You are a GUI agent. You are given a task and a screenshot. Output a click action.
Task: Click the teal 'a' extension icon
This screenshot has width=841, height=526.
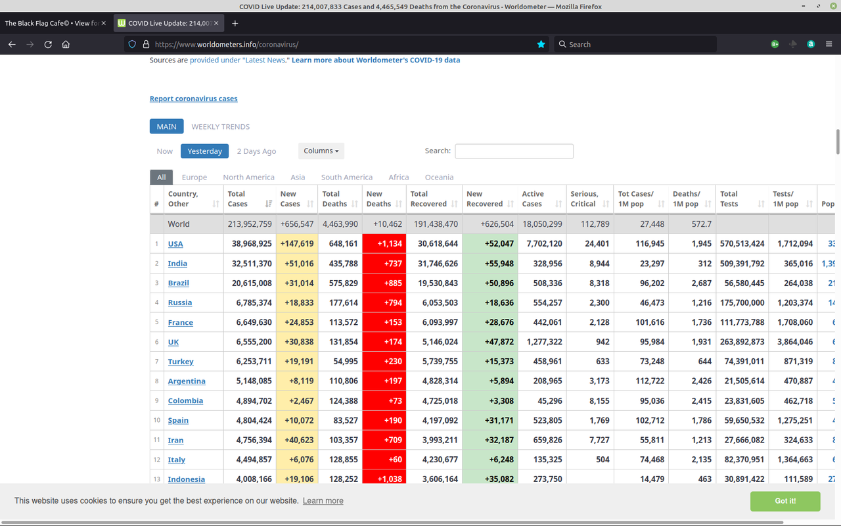811,44
